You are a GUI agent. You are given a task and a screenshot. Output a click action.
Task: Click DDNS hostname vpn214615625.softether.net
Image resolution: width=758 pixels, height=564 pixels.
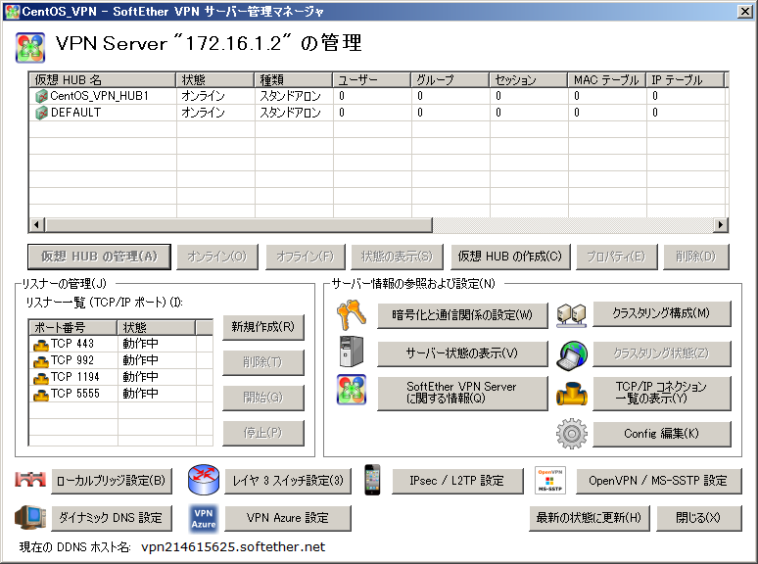pyautogui.click(x=233, y=547)
